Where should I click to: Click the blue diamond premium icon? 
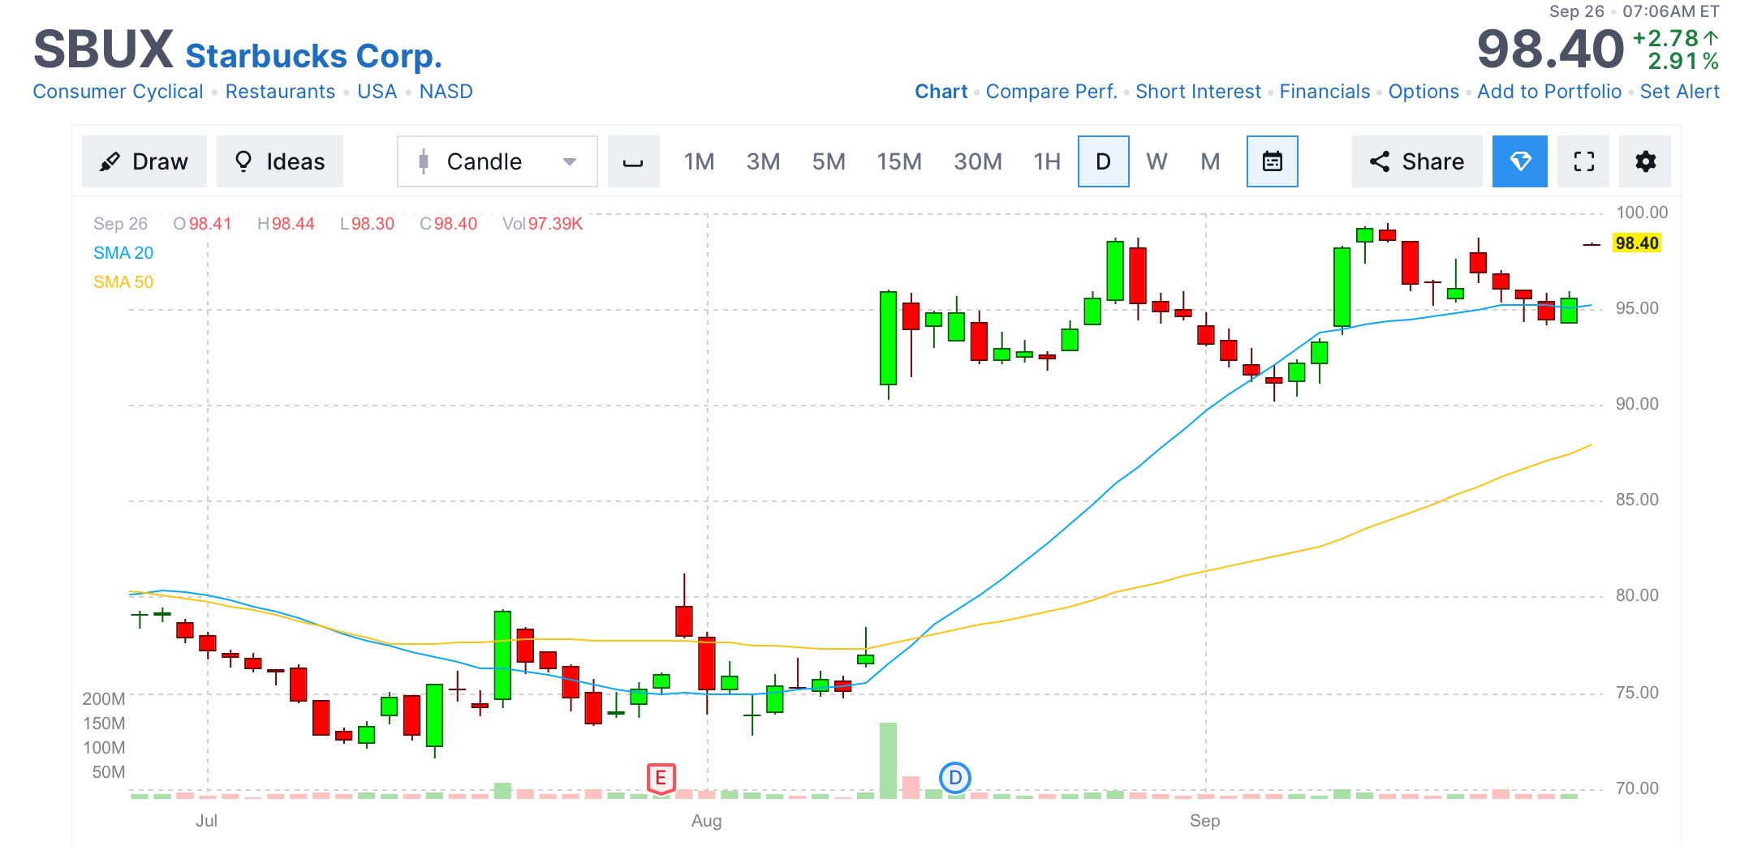pos(1519,161)
